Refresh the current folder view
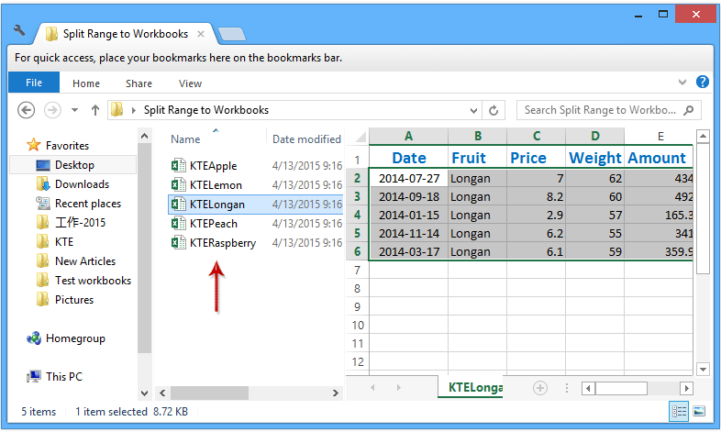The height and width of the screenshot is (432, 721). tap(494, 110)
